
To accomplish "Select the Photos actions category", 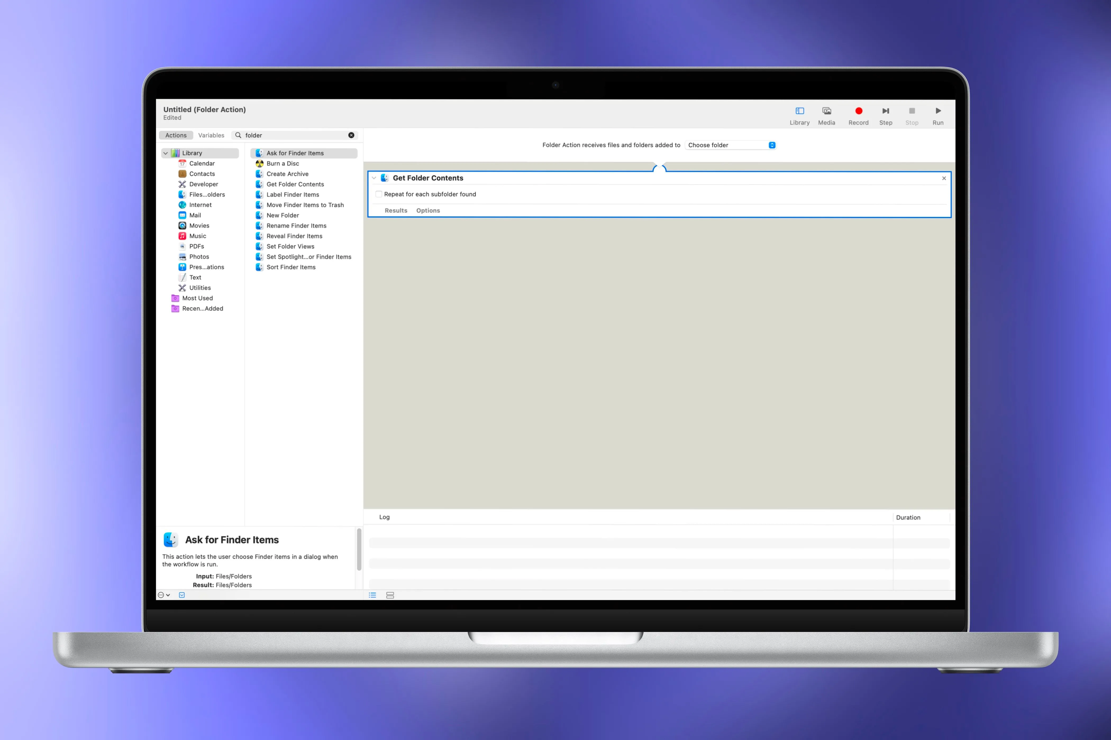I will (x=199, y=256).
